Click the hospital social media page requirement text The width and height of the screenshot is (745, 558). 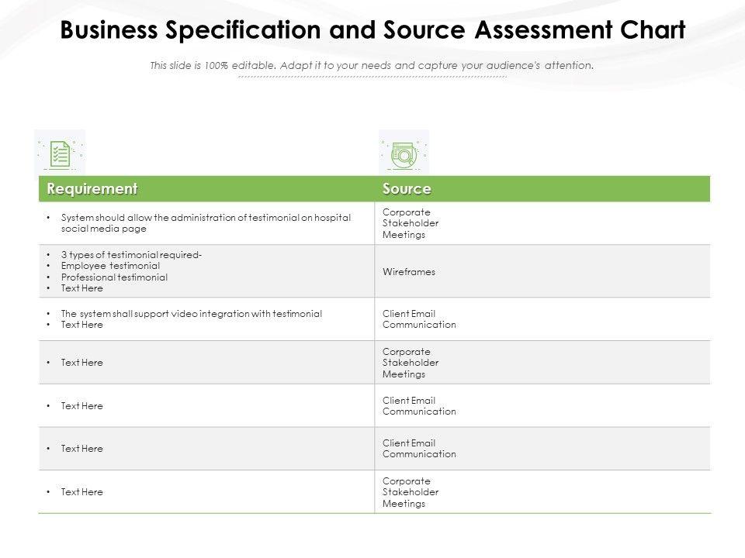tap(206, 223)
